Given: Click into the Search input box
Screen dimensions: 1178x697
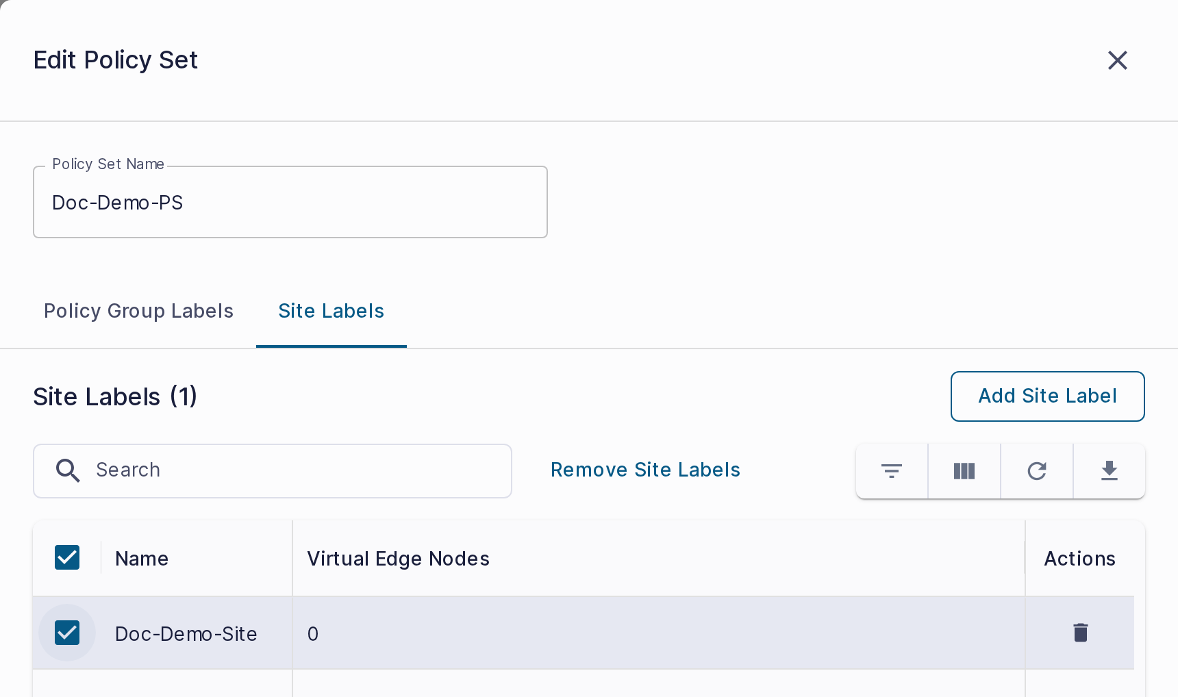Looking at the screenshot, I should [x=273, y=471].
